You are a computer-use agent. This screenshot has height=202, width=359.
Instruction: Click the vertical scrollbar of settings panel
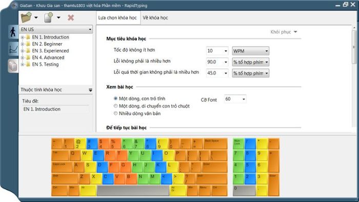(354, 48)
